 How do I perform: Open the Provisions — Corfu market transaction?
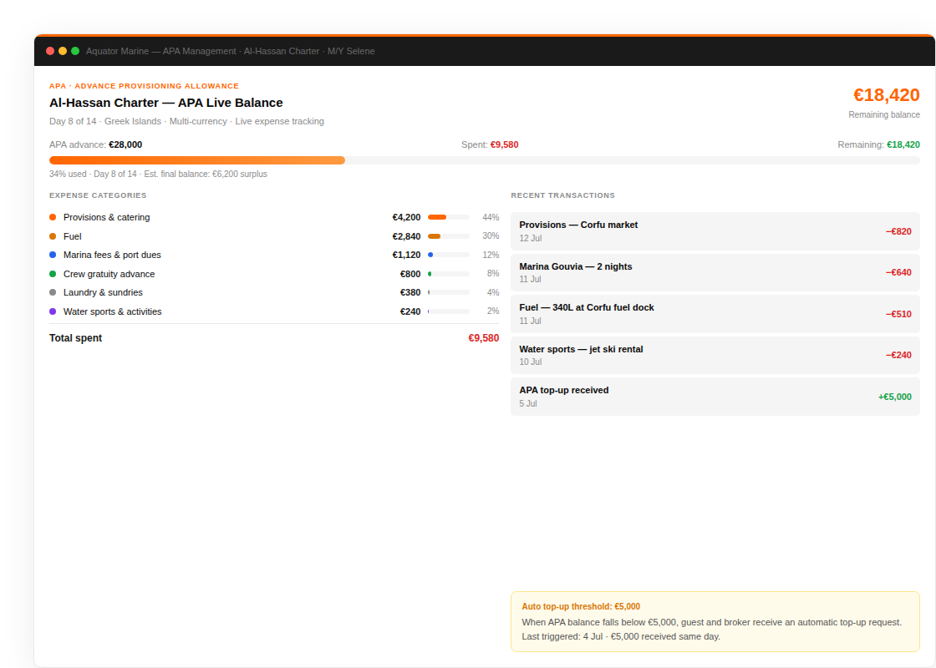[x=715, y=230]
